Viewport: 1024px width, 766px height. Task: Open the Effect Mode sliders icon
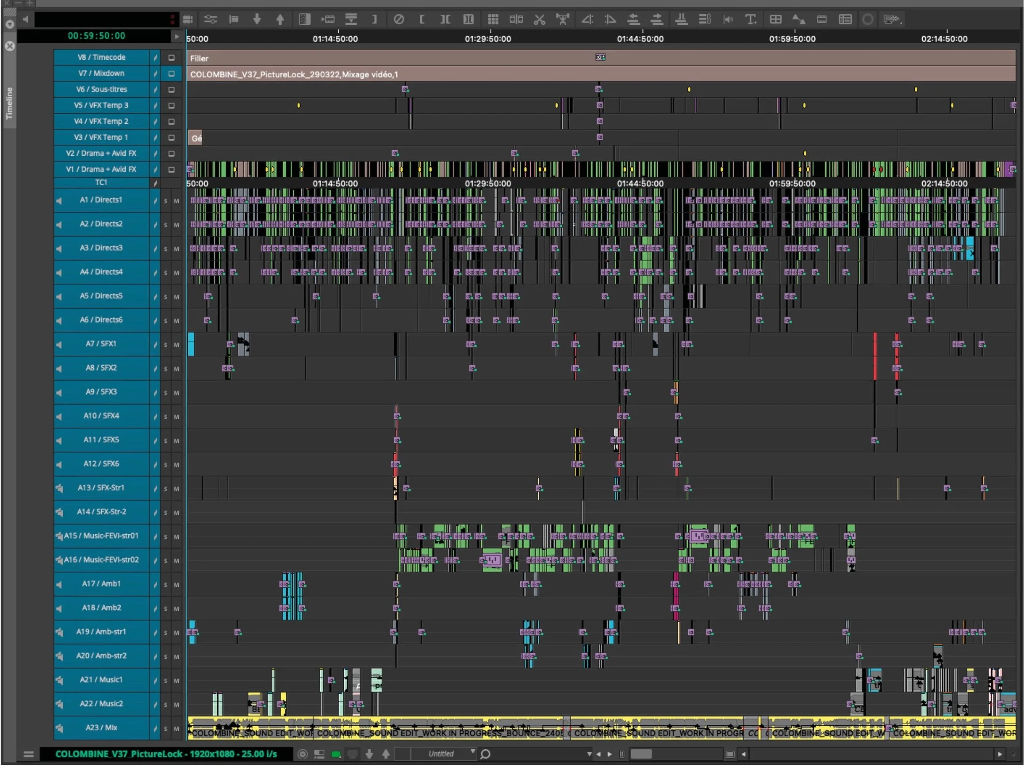tap(211, 19)
